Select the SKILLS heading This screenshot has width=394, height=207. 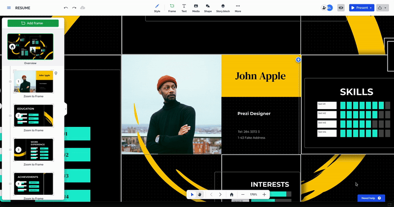click(x=357, y=92)
